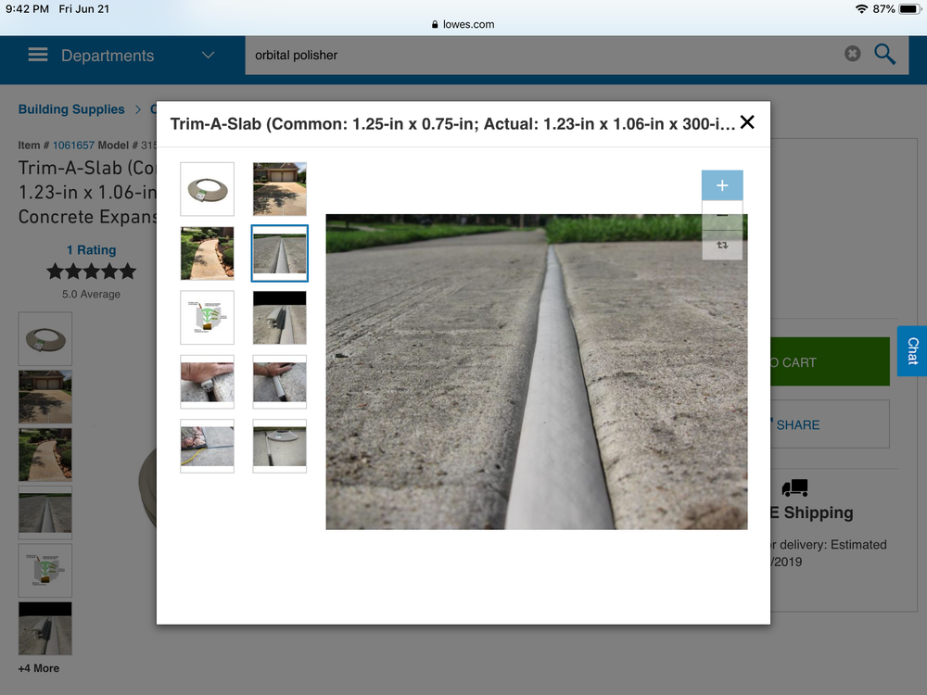Focus the 'orbital polisher' search field
Screen dimensions: 927x695
pyautogui.click(x=544, y=55)
